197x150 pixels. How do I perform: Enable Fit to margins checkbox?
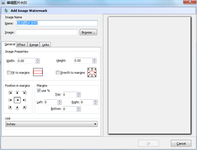(9, 73)
